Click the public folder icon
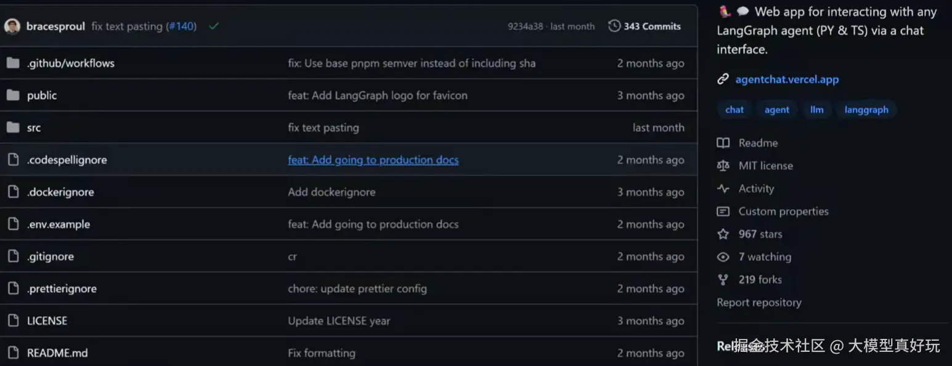Image resolution: width=952 pixels, height=366 pixels. click(13, 95)
